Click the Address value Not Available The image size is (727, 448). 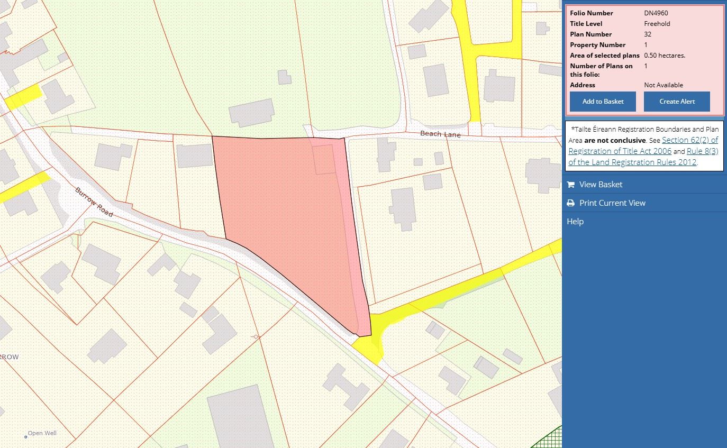pos(664,85)
